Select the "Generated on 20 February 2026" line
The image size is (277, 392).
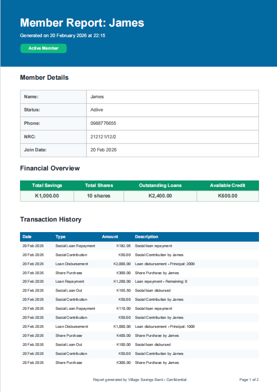click(62, 36)
